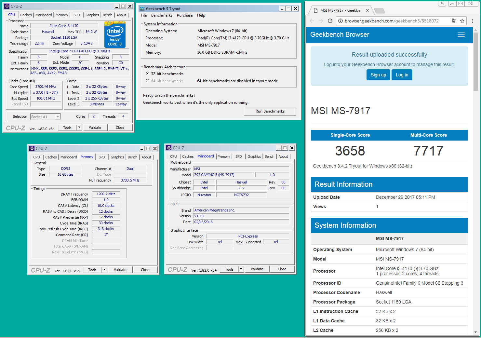Click the Multiplier x 37.0 value

(46, 93)
